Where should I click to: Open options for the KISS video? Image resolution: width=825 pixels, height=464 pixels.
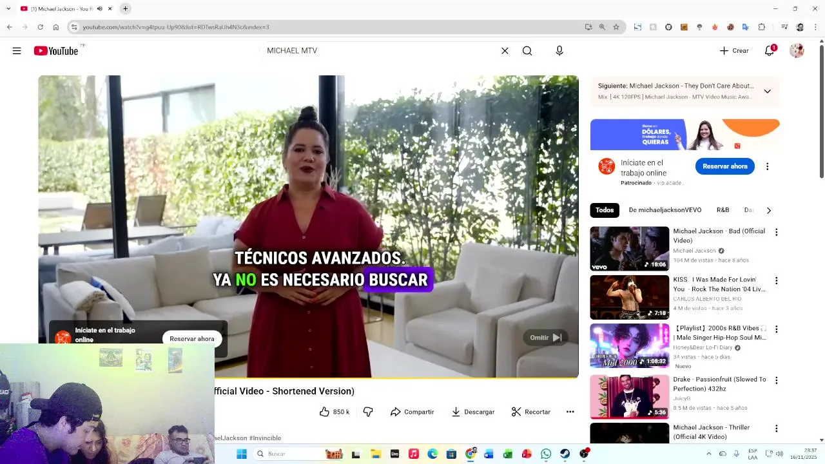[776, 280]
